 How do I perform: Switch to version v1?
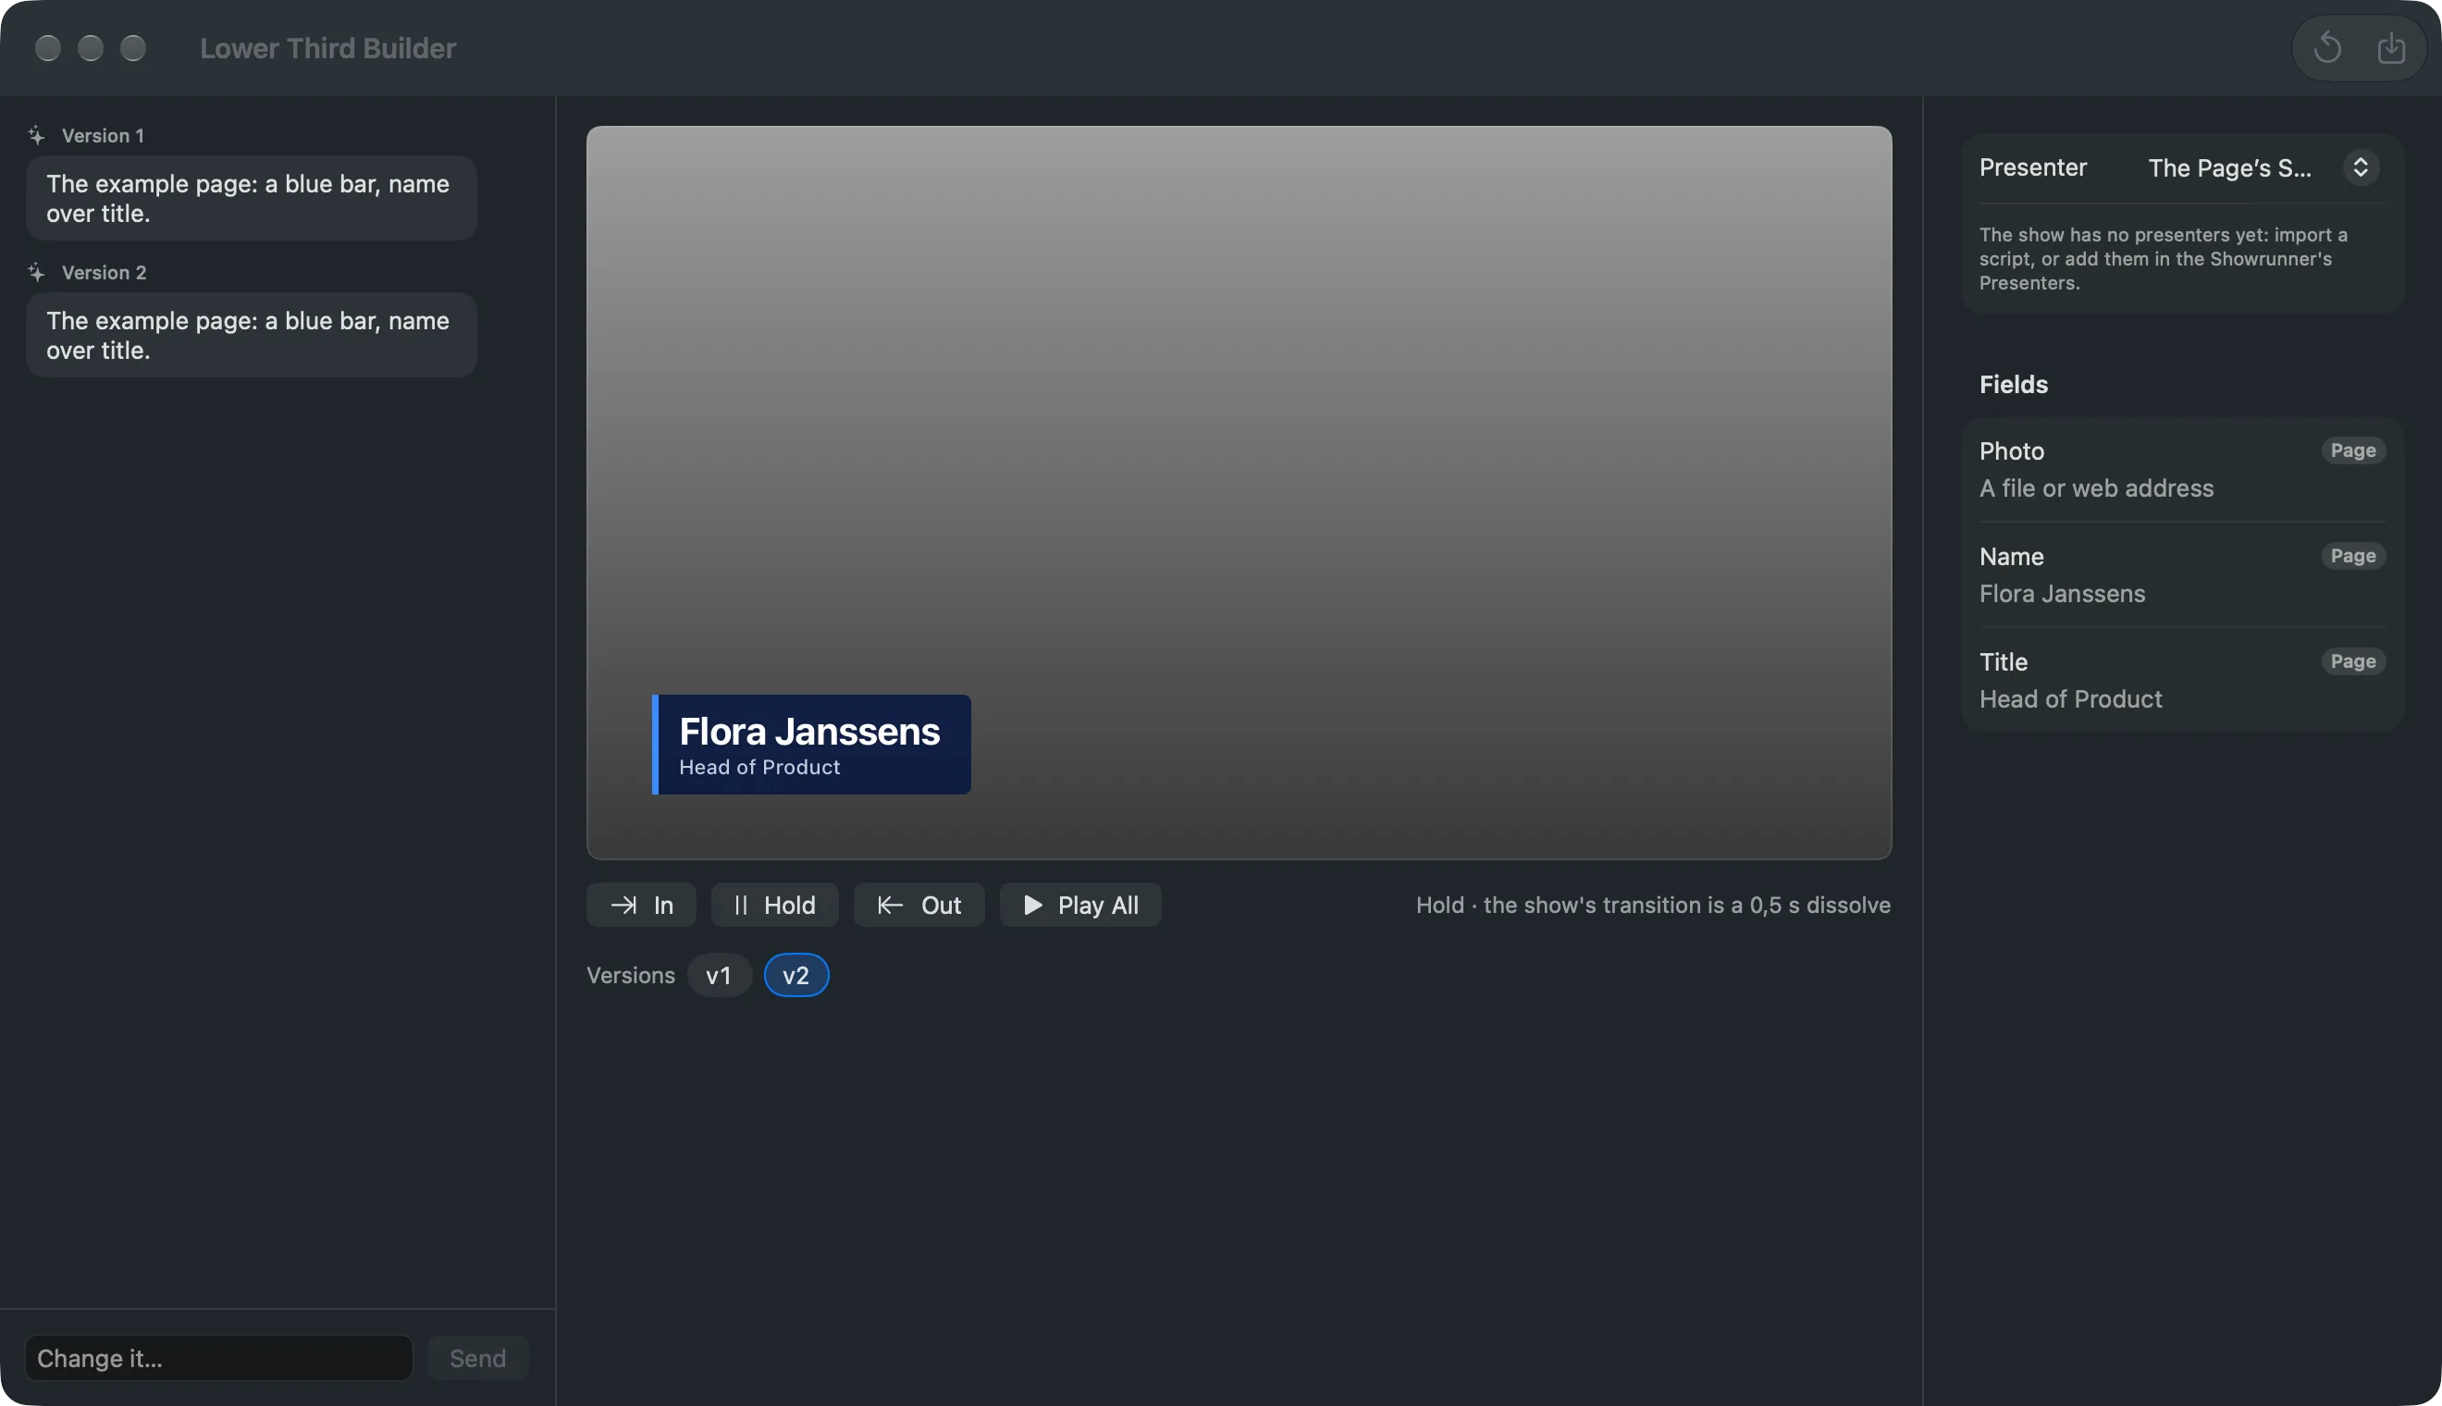(x=719, y=975)
